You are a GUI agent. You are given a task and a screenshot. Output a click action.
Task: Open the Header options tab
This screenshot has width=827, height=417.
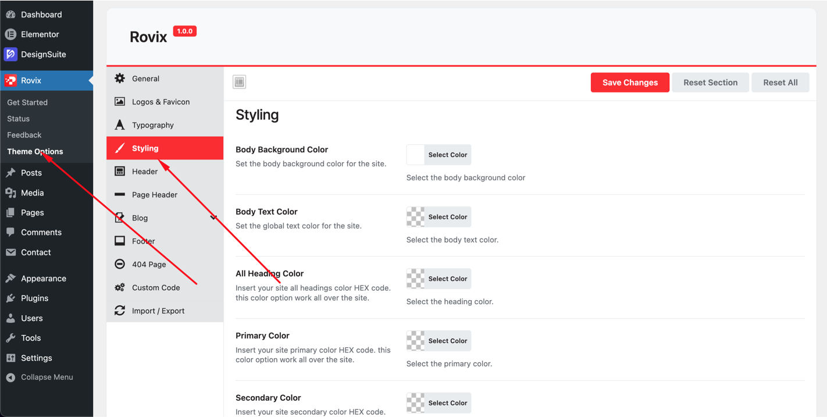pyautogui.click(x=165, y=172)
